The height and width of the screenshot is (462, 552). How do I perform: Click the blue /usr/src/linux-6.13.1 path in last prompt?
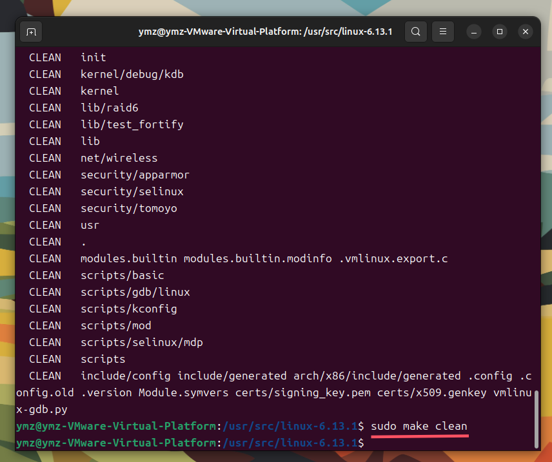[x=290, y=443]
